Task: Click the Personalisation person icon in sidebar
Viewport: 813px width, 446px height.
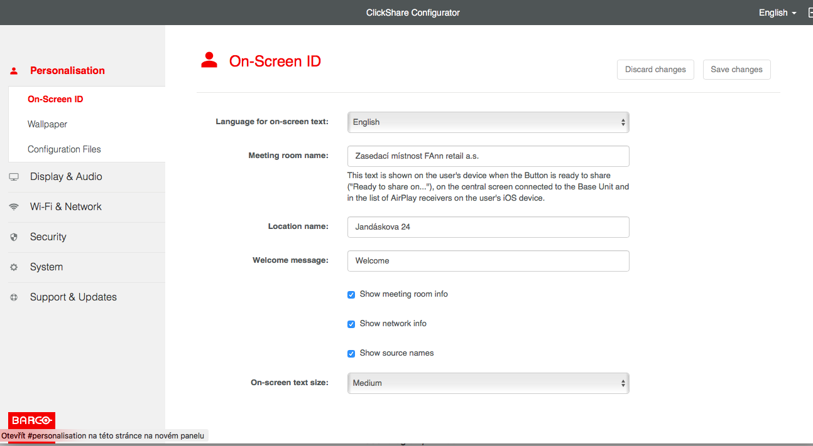Action: [14, 71]
